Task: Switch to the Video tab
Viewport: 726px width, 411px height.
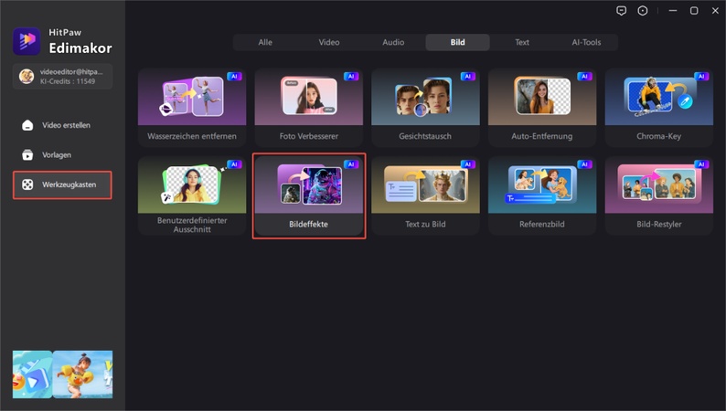Action: pos(328,42)
